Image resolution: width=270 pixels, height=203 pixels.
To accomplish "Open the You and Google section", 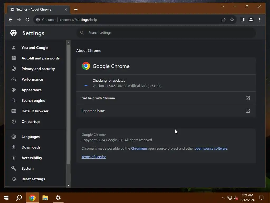I will [x=35, y=48].
